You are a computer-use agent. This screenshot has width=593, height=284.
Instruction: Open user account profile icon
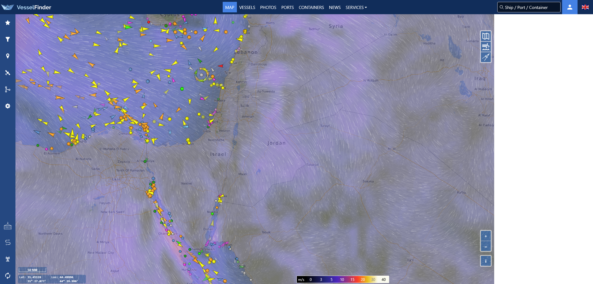click(x=570, y=7)
